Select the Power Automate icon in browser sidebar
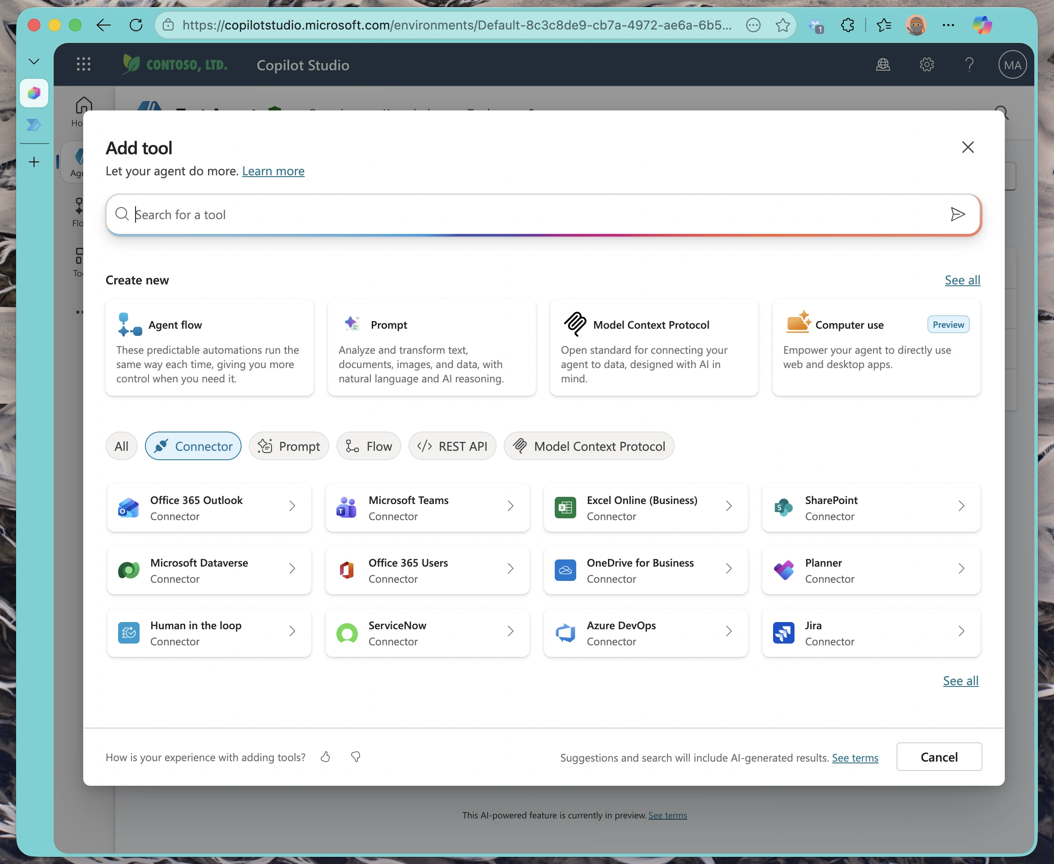This screenshot has height=864, width=1054. coord(34,125)
